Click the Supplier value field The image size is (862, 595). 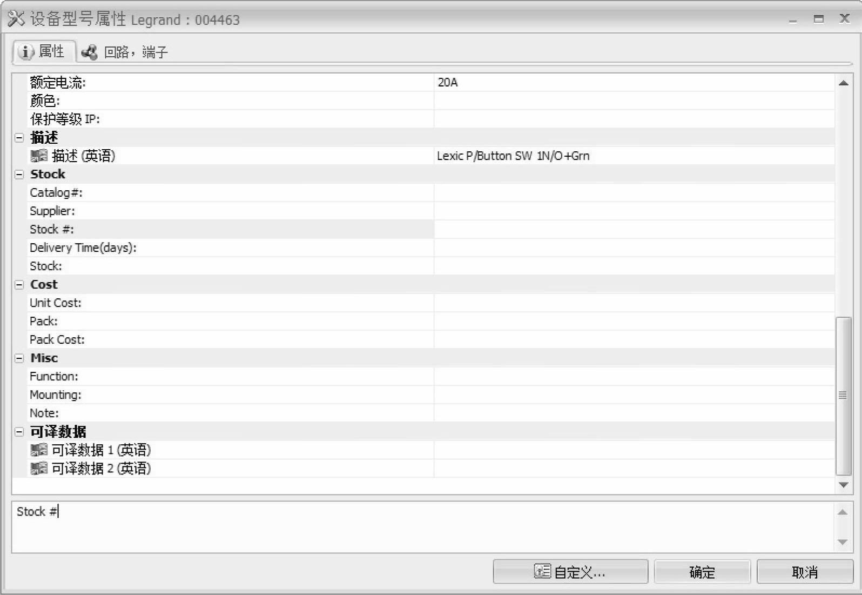click(634, 211)
